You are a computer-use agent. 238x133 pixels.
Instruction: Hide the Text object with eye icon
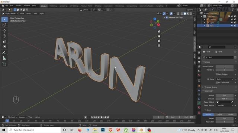coord(232,25)
